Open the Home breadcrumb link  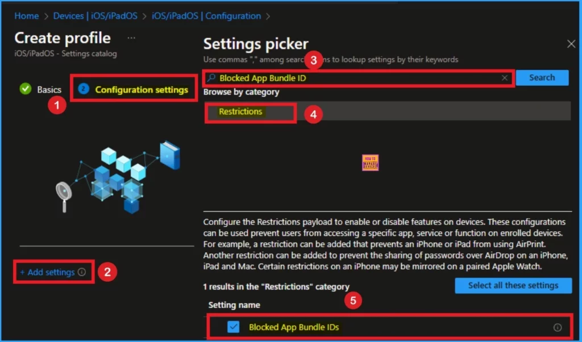(26, 16)
